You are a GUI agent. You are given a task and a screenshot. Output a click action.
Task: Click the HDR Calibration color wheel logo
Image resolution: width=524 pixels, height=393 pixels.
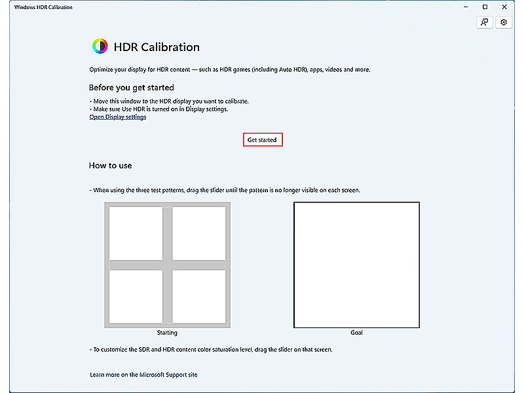click(100, 46)
